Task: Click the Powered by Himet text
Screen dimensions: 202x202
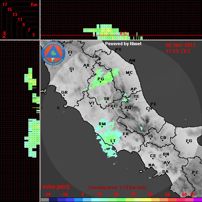Action: pyautogui.click(x=123, y=44)
